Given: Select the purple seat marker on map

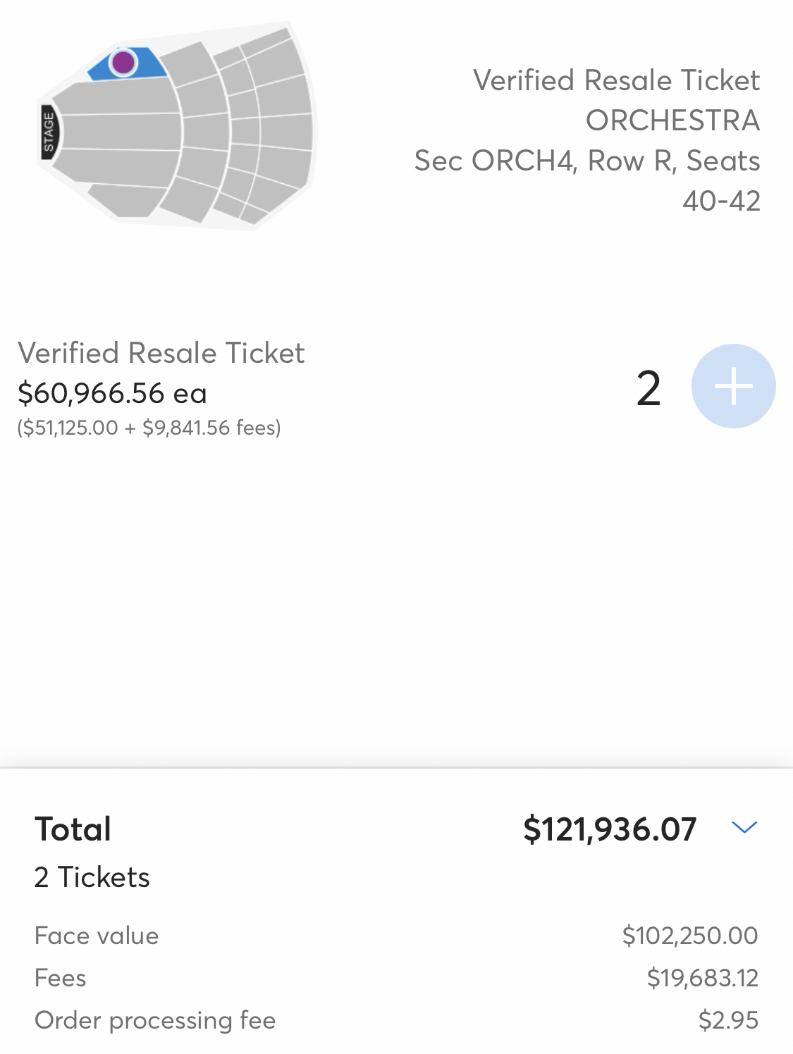Looking at the screenshot, I should coord(123,62).
